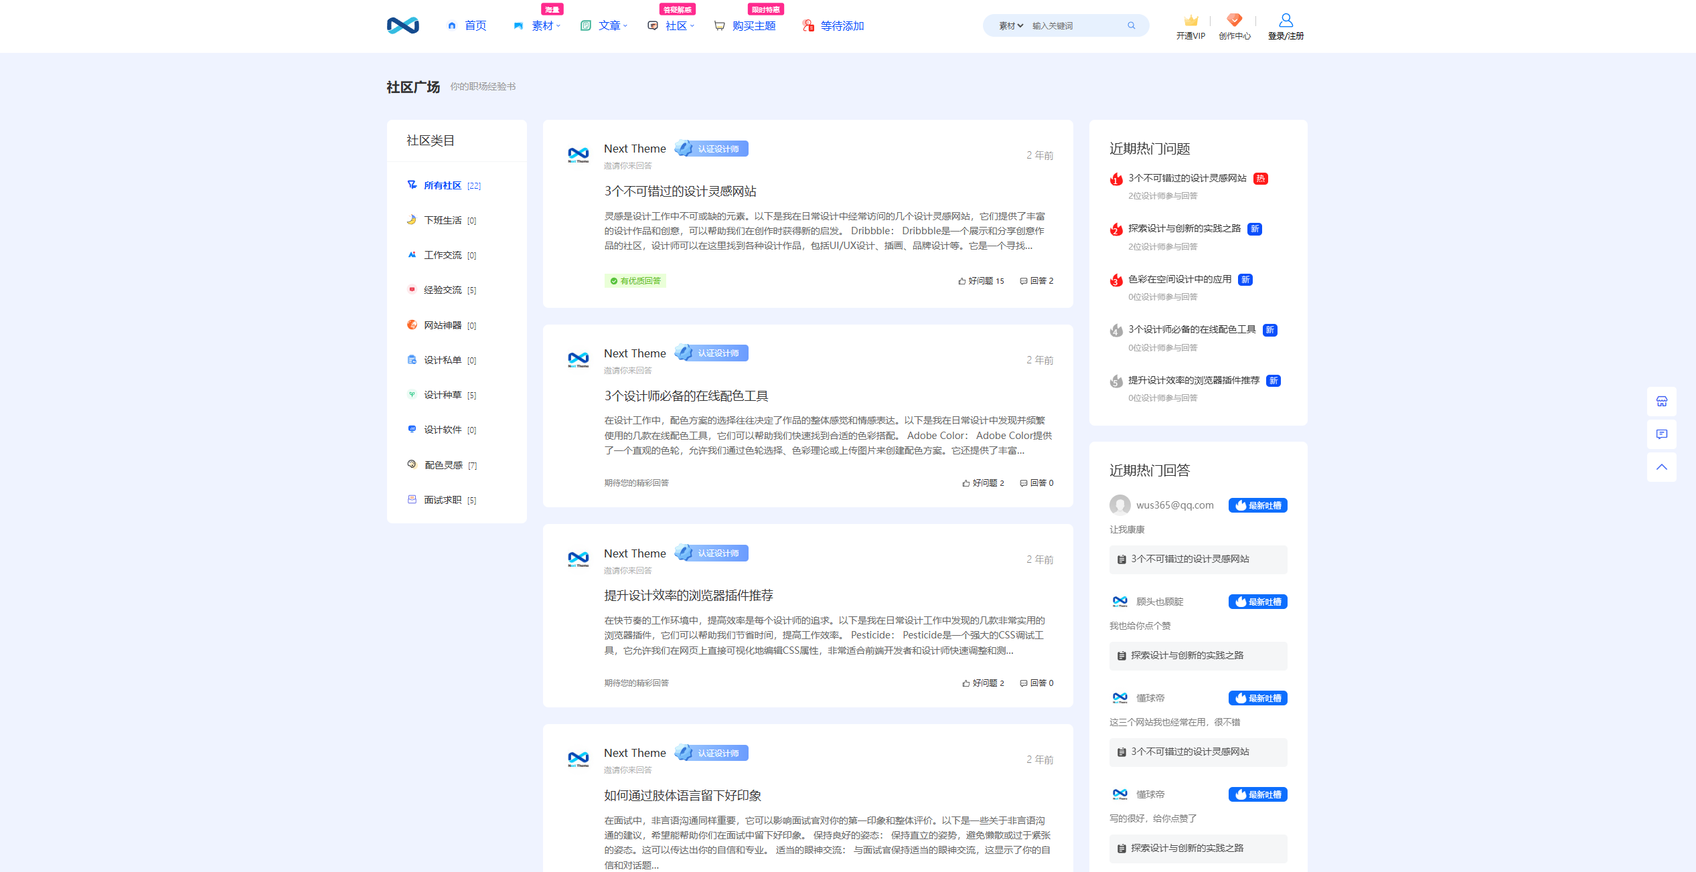1696x872 pixels.
Task: Click the 有优质回答 tag
Action: pos(635,281)
